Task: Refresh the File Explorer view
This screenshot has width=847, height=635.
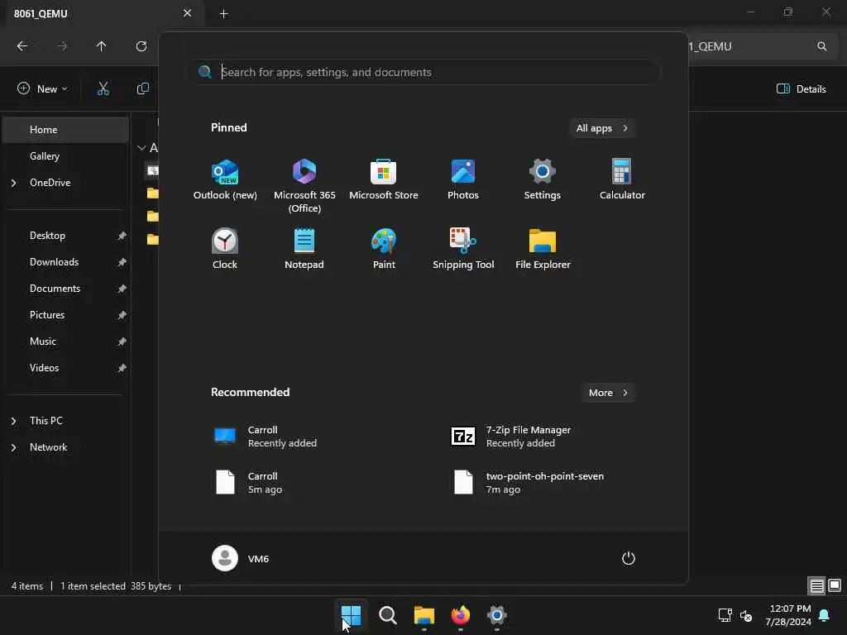Action: (141, 46)
